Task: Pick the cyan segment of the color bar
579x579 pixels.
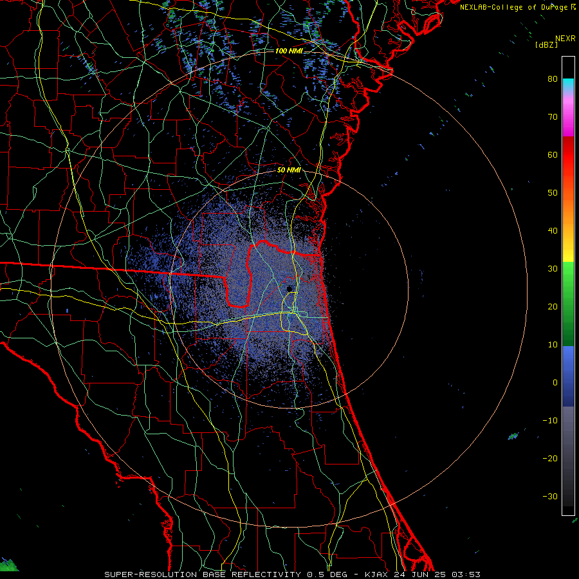Action: click(568, 85)
